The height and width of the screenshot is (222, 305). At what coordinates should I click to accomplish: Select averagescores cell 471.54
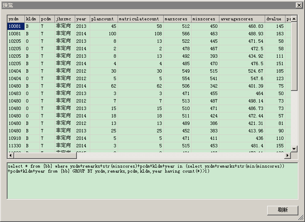242,41
